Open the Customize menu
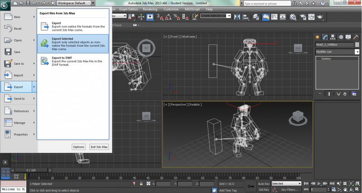 coord(171,9)
